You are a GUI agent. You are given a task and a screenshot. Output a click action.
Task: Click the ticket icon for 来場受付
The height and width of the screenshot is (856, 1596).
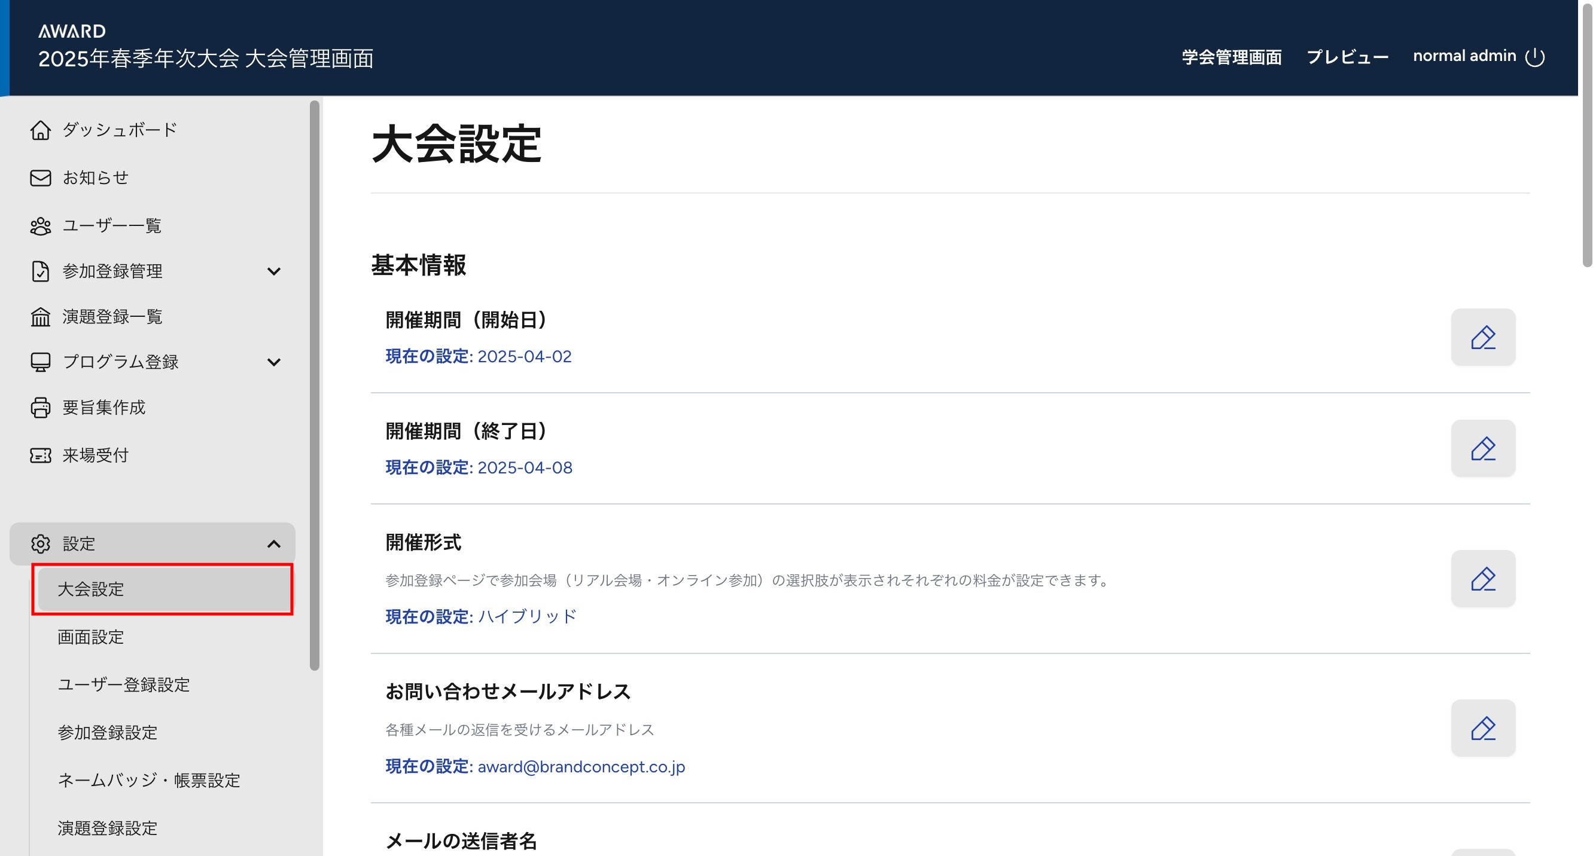coord(40,455)
